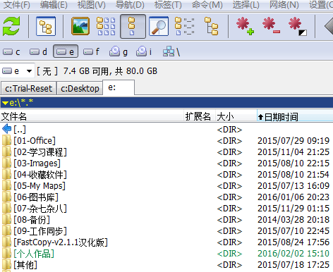The width and height of the screenshot is (333, 272).
Task: Click the folder icon beside [个人作品]
Action: click(x=6, y=254)
